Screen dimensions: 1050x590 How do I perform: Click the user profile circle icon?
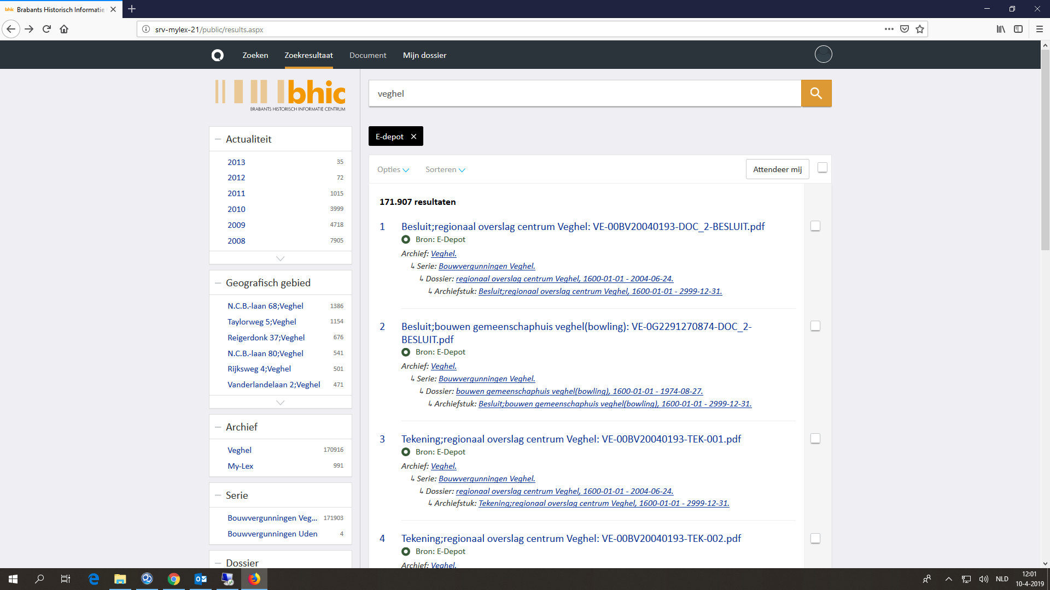click(823, 54)
